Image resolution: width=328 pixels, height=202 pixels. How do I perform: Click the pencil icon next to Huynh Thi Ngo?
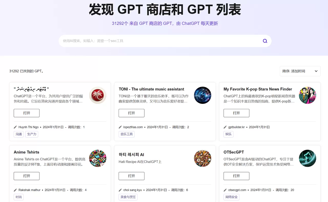pyautogui.click(x=15, y=127)
